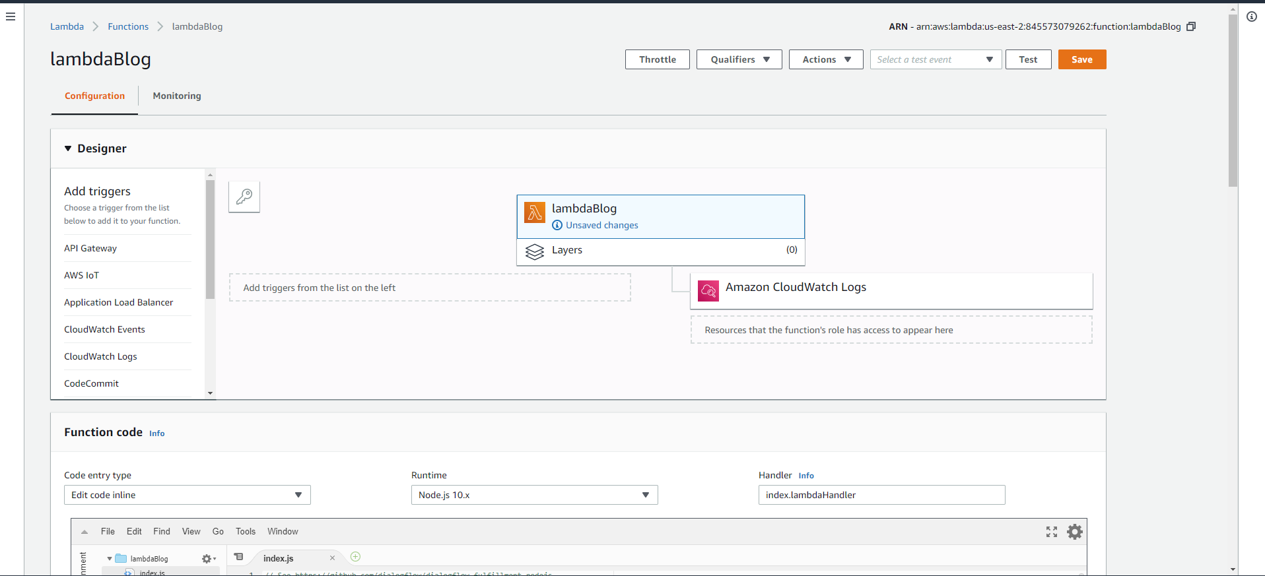The height and width of the screenshot is (576, 1265).
Task: Open the Code entry type dropdown
Action: point(187,495)
